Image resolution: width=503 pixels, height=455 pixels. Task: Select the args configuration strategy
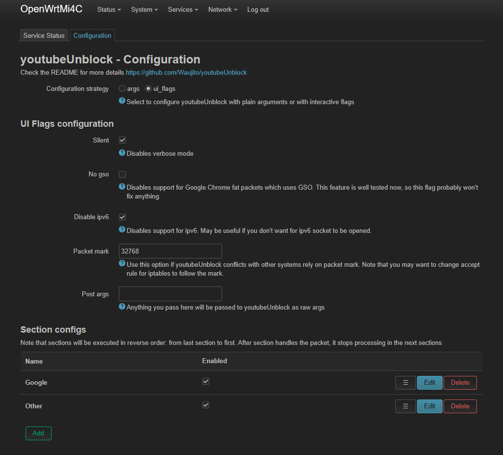click(122, 88)
